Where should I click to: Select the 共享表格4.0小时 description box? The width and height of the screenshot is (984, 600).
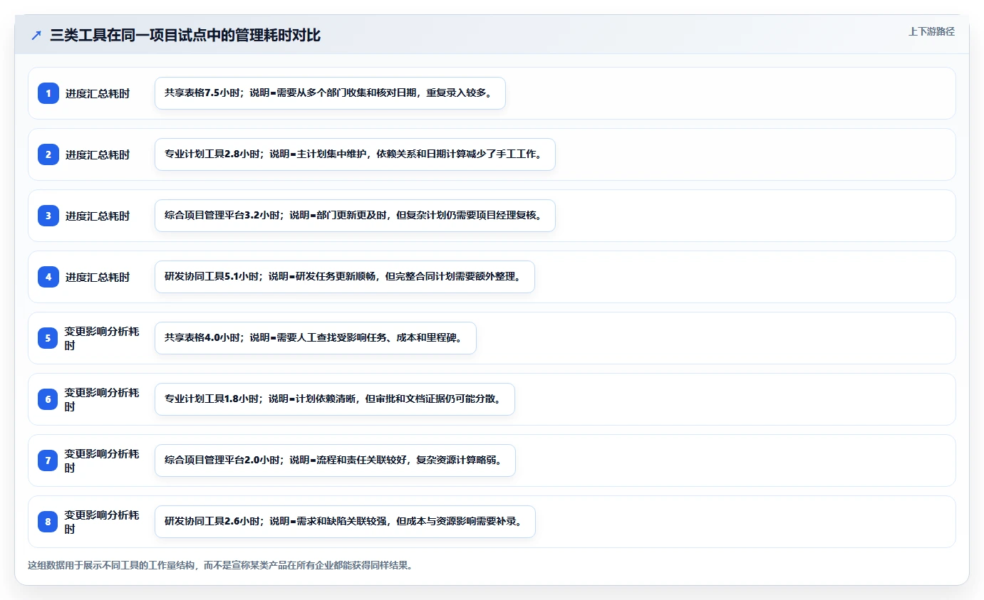[x=316, y=338]
